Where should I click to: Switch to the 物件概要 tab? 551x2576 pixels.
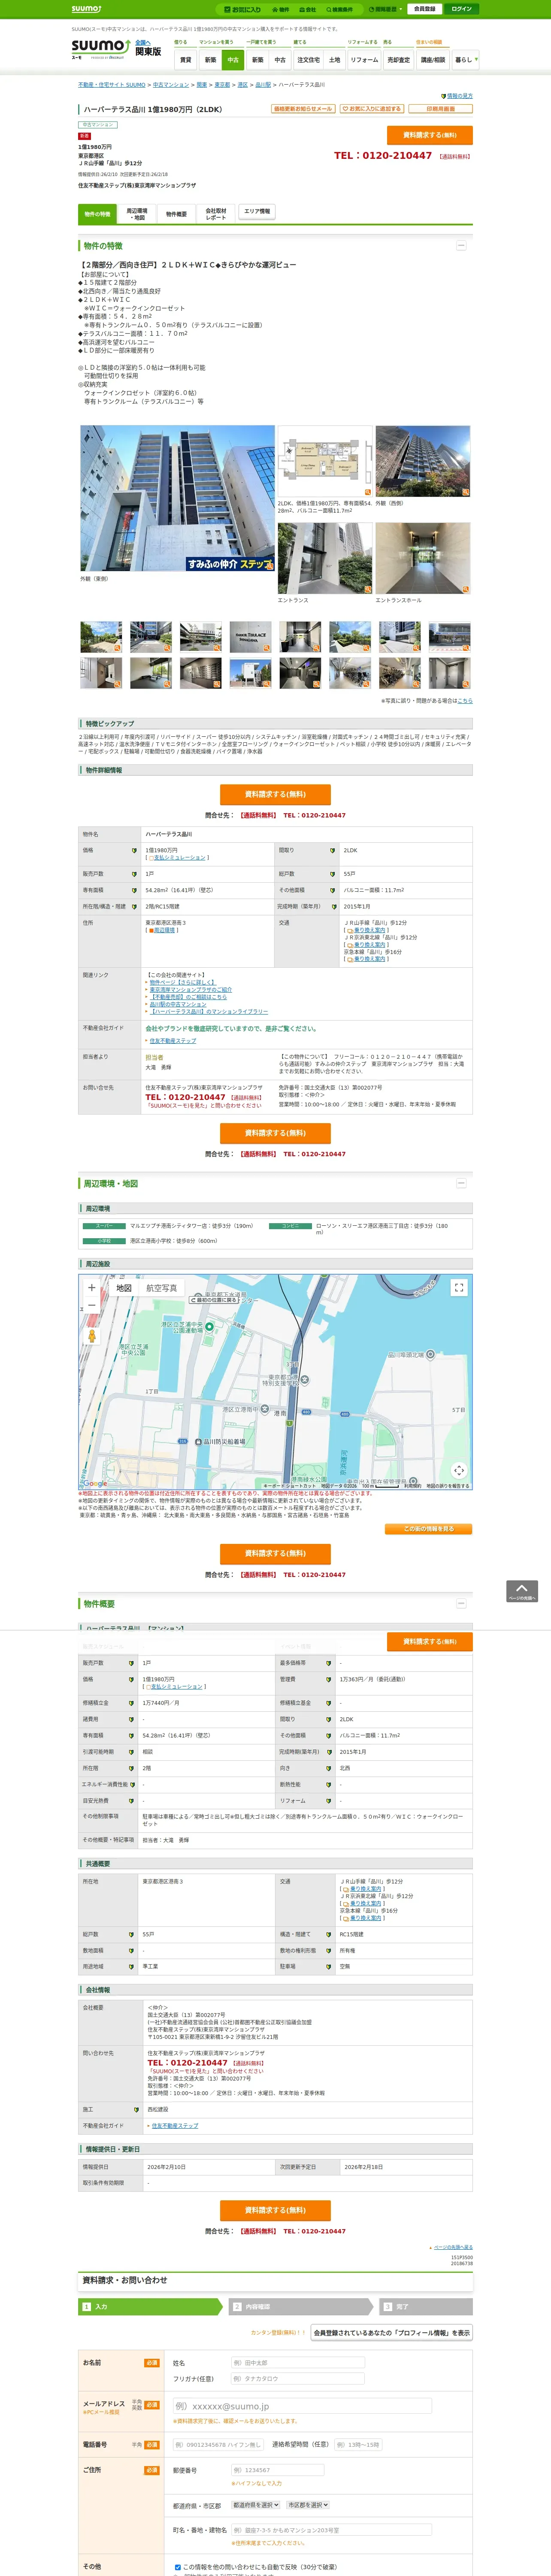176,213
